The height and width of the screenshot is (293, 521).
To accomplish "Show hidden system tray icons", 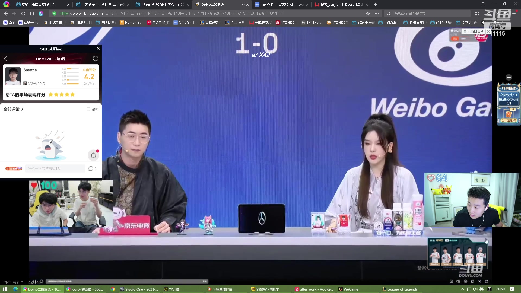I will (462, 289).
